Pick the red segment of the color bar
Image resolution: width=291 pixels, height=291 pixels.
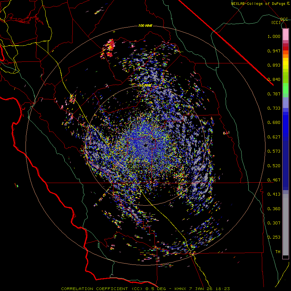click(286, 48)
